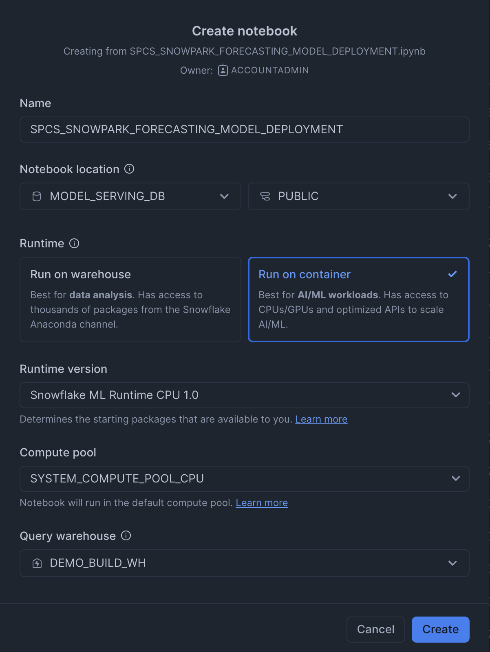This screenshot has height=652, width=490.
Task: Click the Runtime info icon
Action: [74, 243]
